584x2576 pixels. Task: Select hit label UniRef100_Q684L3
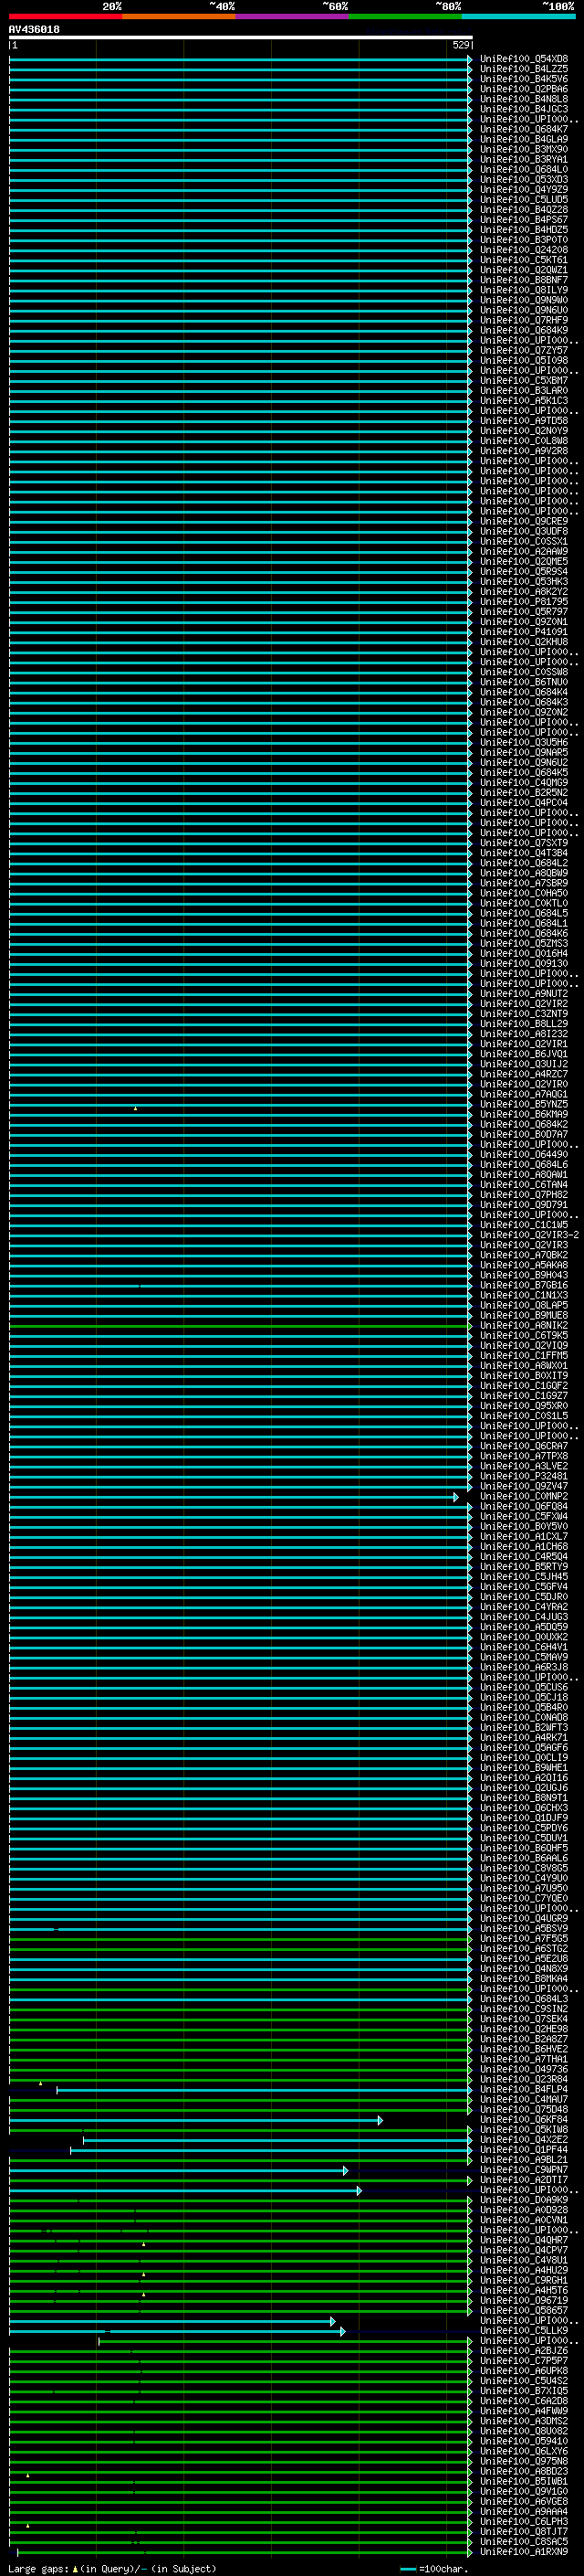(524, 1999)
